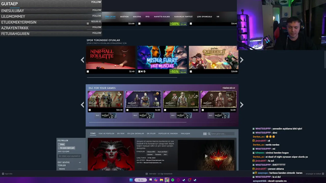Click the Steam page vertical scrollbar
Viewport: 326px width, 183px height.
(325, 59)
